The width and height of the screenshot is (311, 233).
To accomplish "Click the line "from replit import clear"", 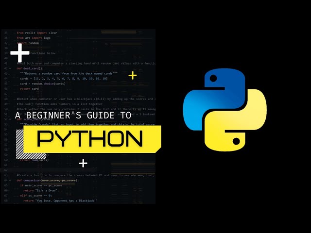I will 37,33.
